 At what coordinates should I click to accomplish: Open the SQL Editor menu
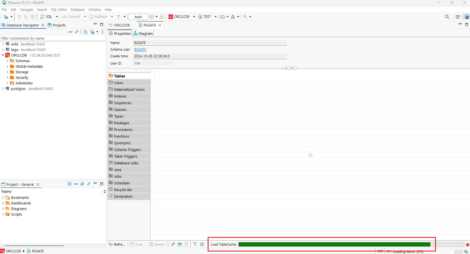pyautogui.click(x=59, y=9)
